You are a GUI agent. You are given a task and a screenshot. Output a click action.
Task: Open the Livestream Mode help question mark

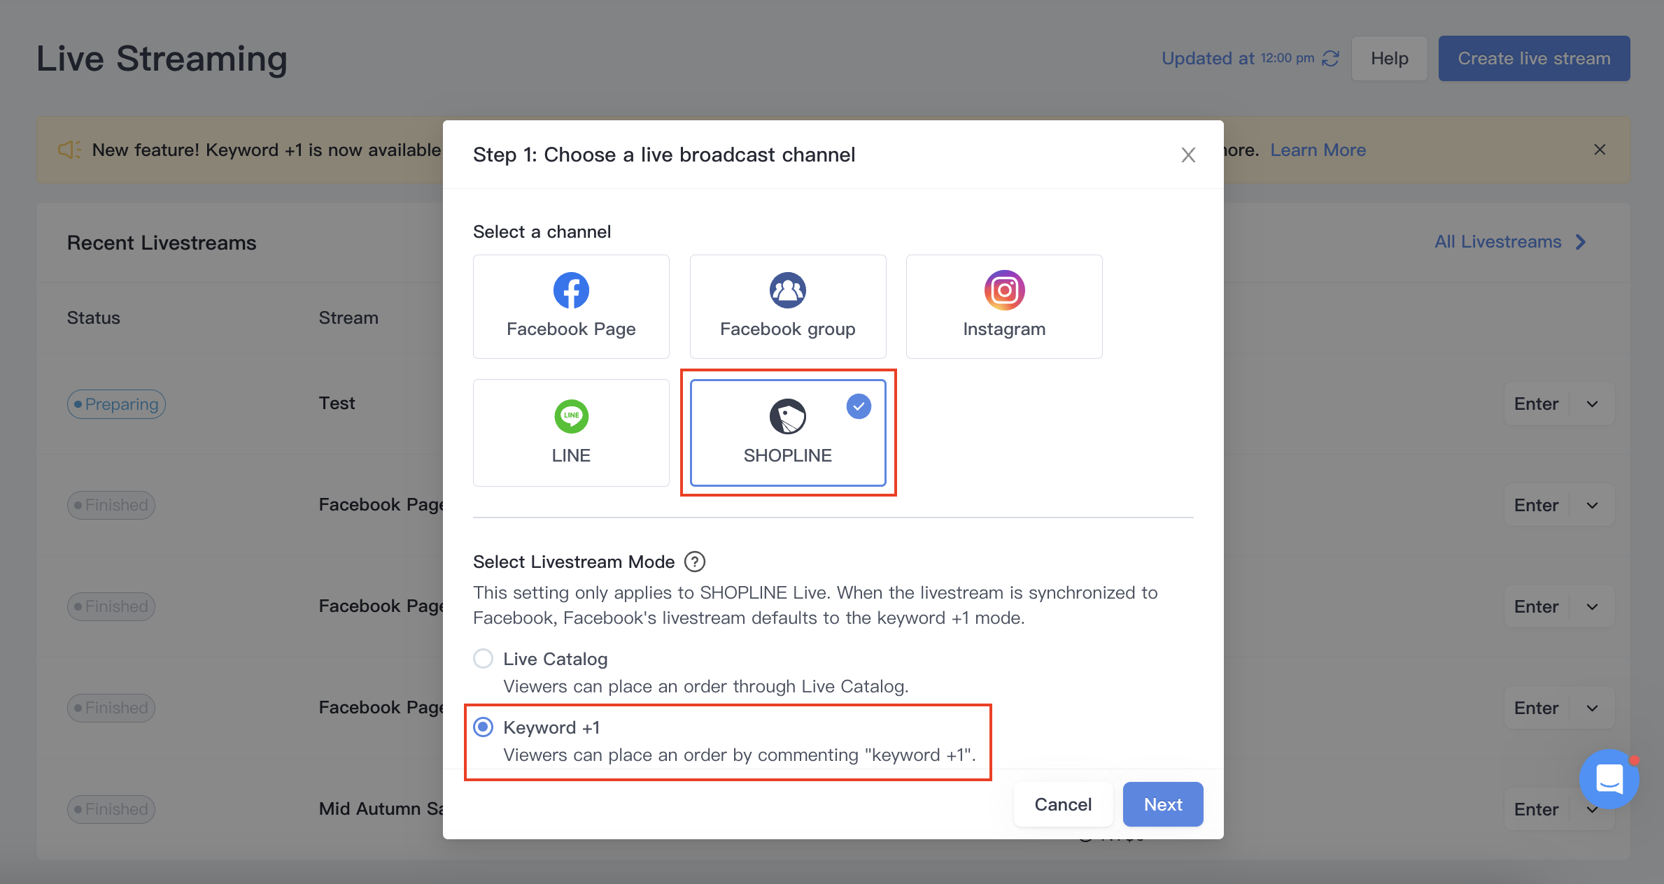tap(694, 562)
